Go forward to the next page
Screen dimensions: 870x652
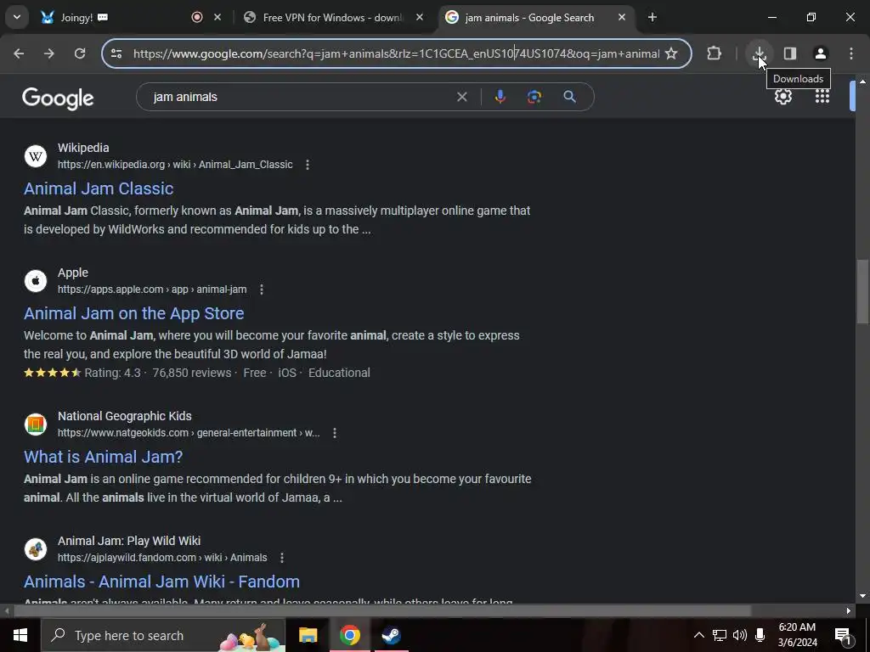pos(49,53)
